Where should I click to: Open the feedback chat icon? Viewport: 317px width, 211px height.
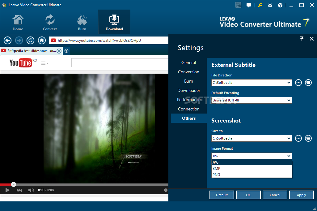pos(249,5)
